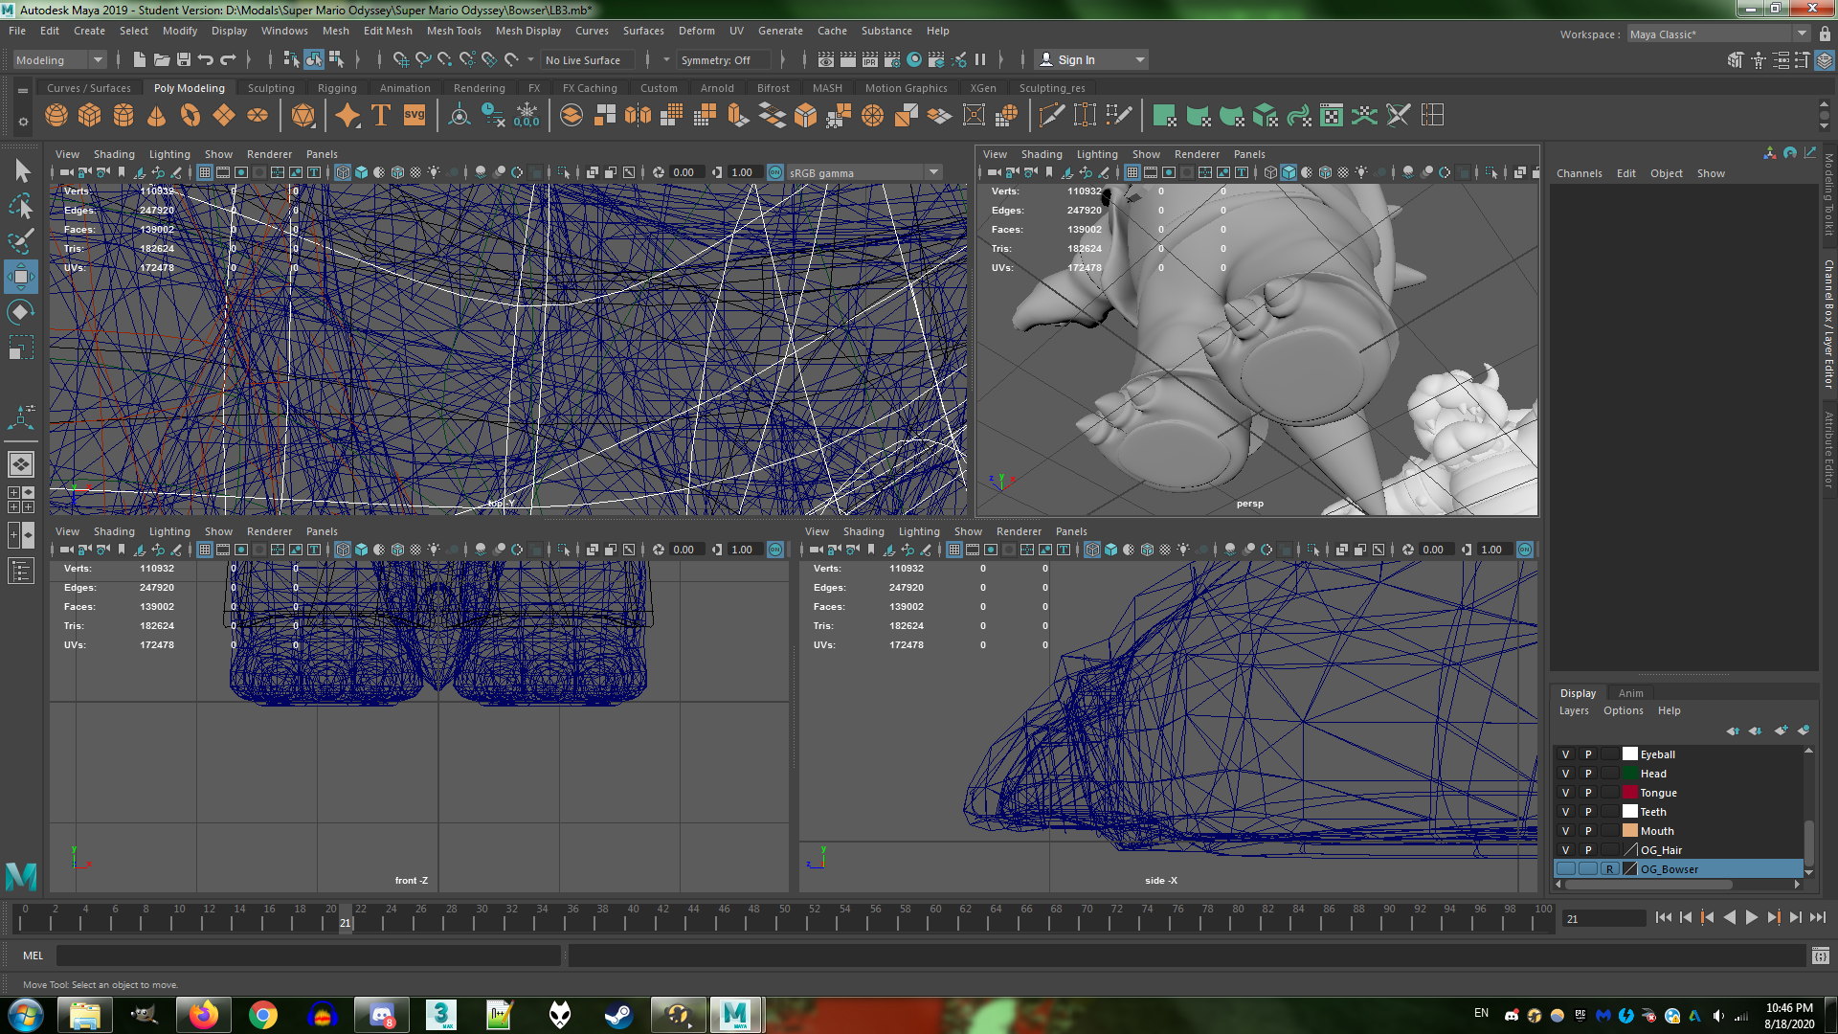Viewport: 1838px width, 1034px height.
Task: Switch to the Sculpting shelf tab
Action: coord(271,88)
